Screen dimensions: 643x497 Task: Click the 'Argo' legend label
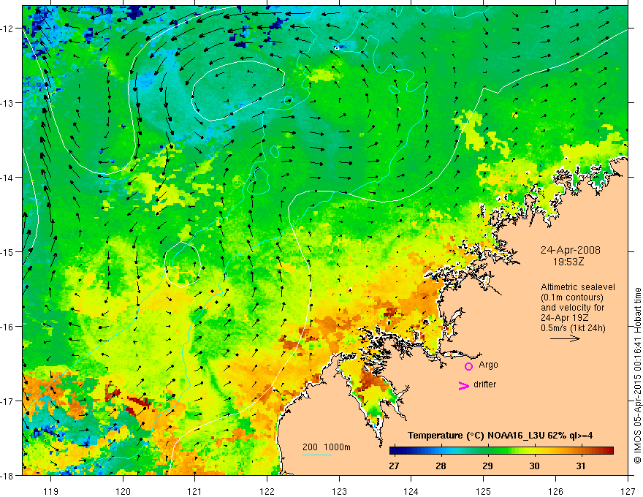(488, 365)
